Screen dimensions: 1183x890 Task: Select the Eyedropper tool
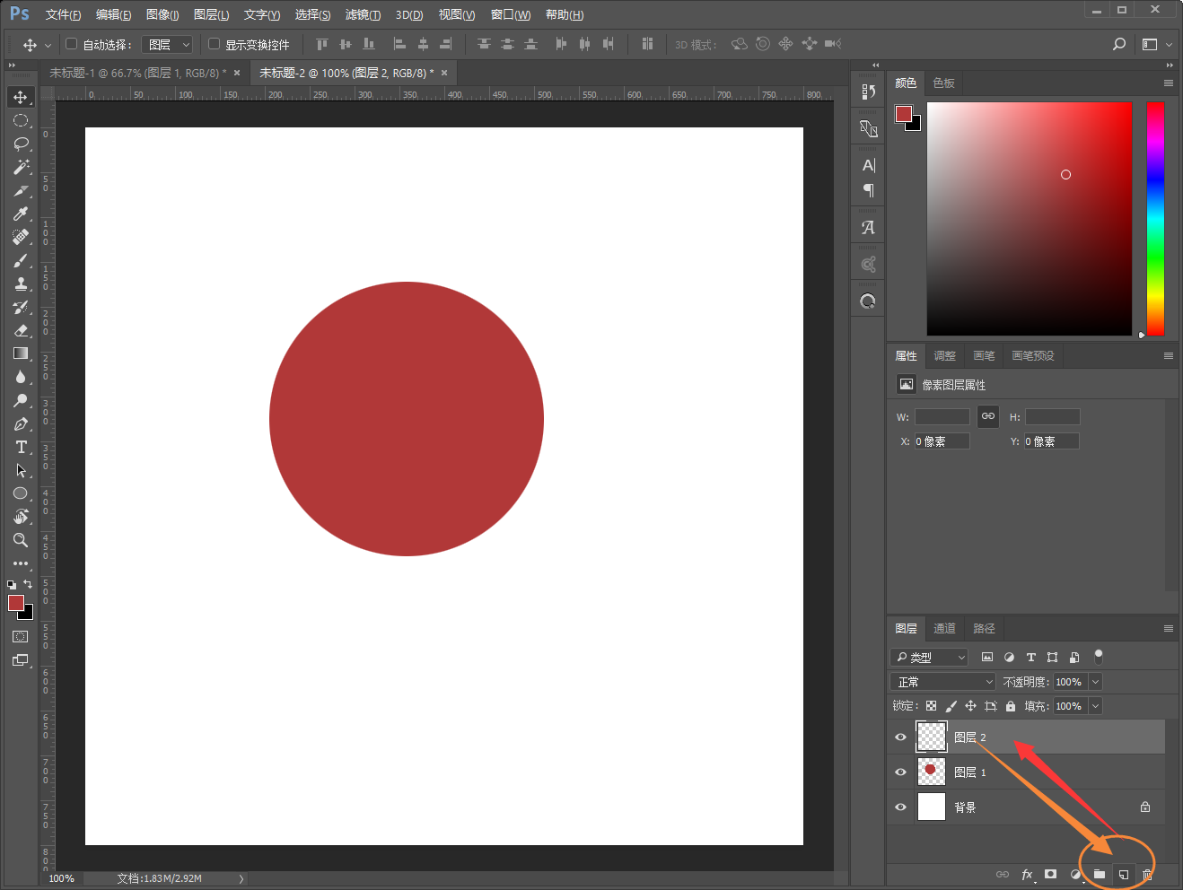tap(21, 214)
